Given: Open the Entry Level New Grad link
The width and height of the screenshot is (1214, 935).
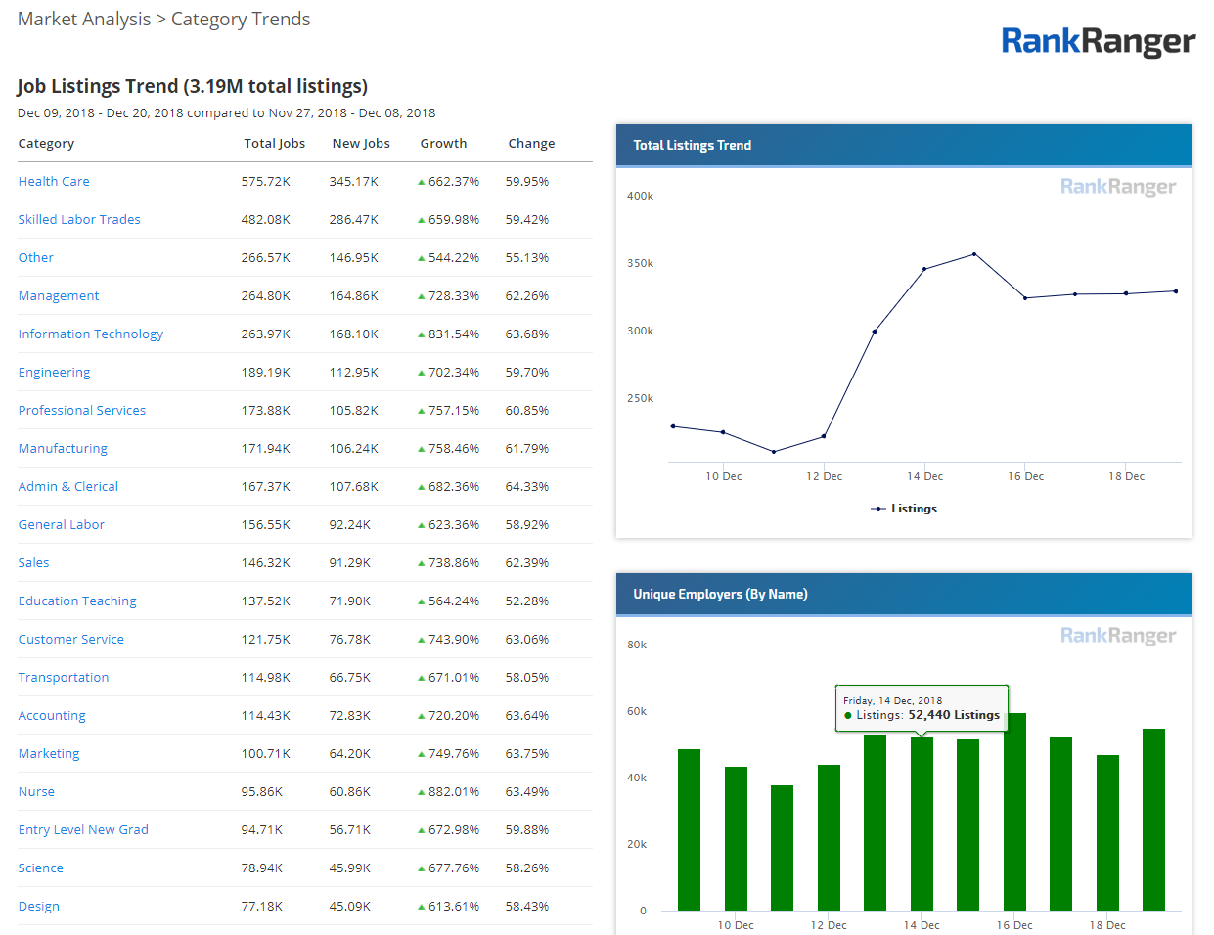Looking at the screenshot, I should pyautogui.click(x=83, y=830).
